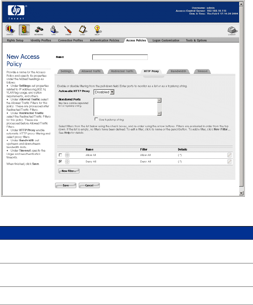Click the Logout icon
This screenshot has width=253, height=305.
click(x=232, y=31)
